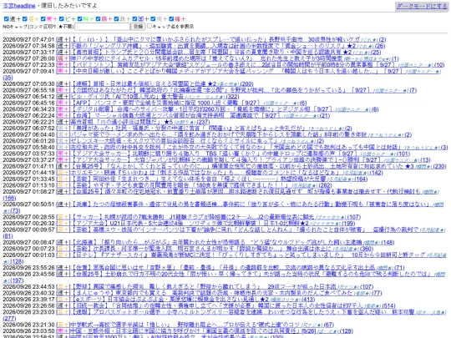Image resolution: width=451 pixels, height=338 pixels.
Task: Switch to dark mode via ダークモードにする
Action: click(422, 6)
